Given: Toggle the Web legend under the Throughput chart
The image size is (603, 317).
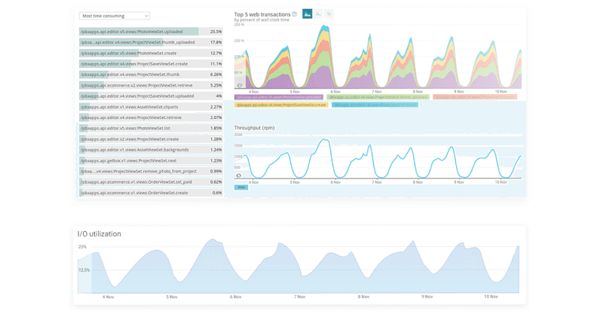Looking at the screenshot, I should coord(241,187).
